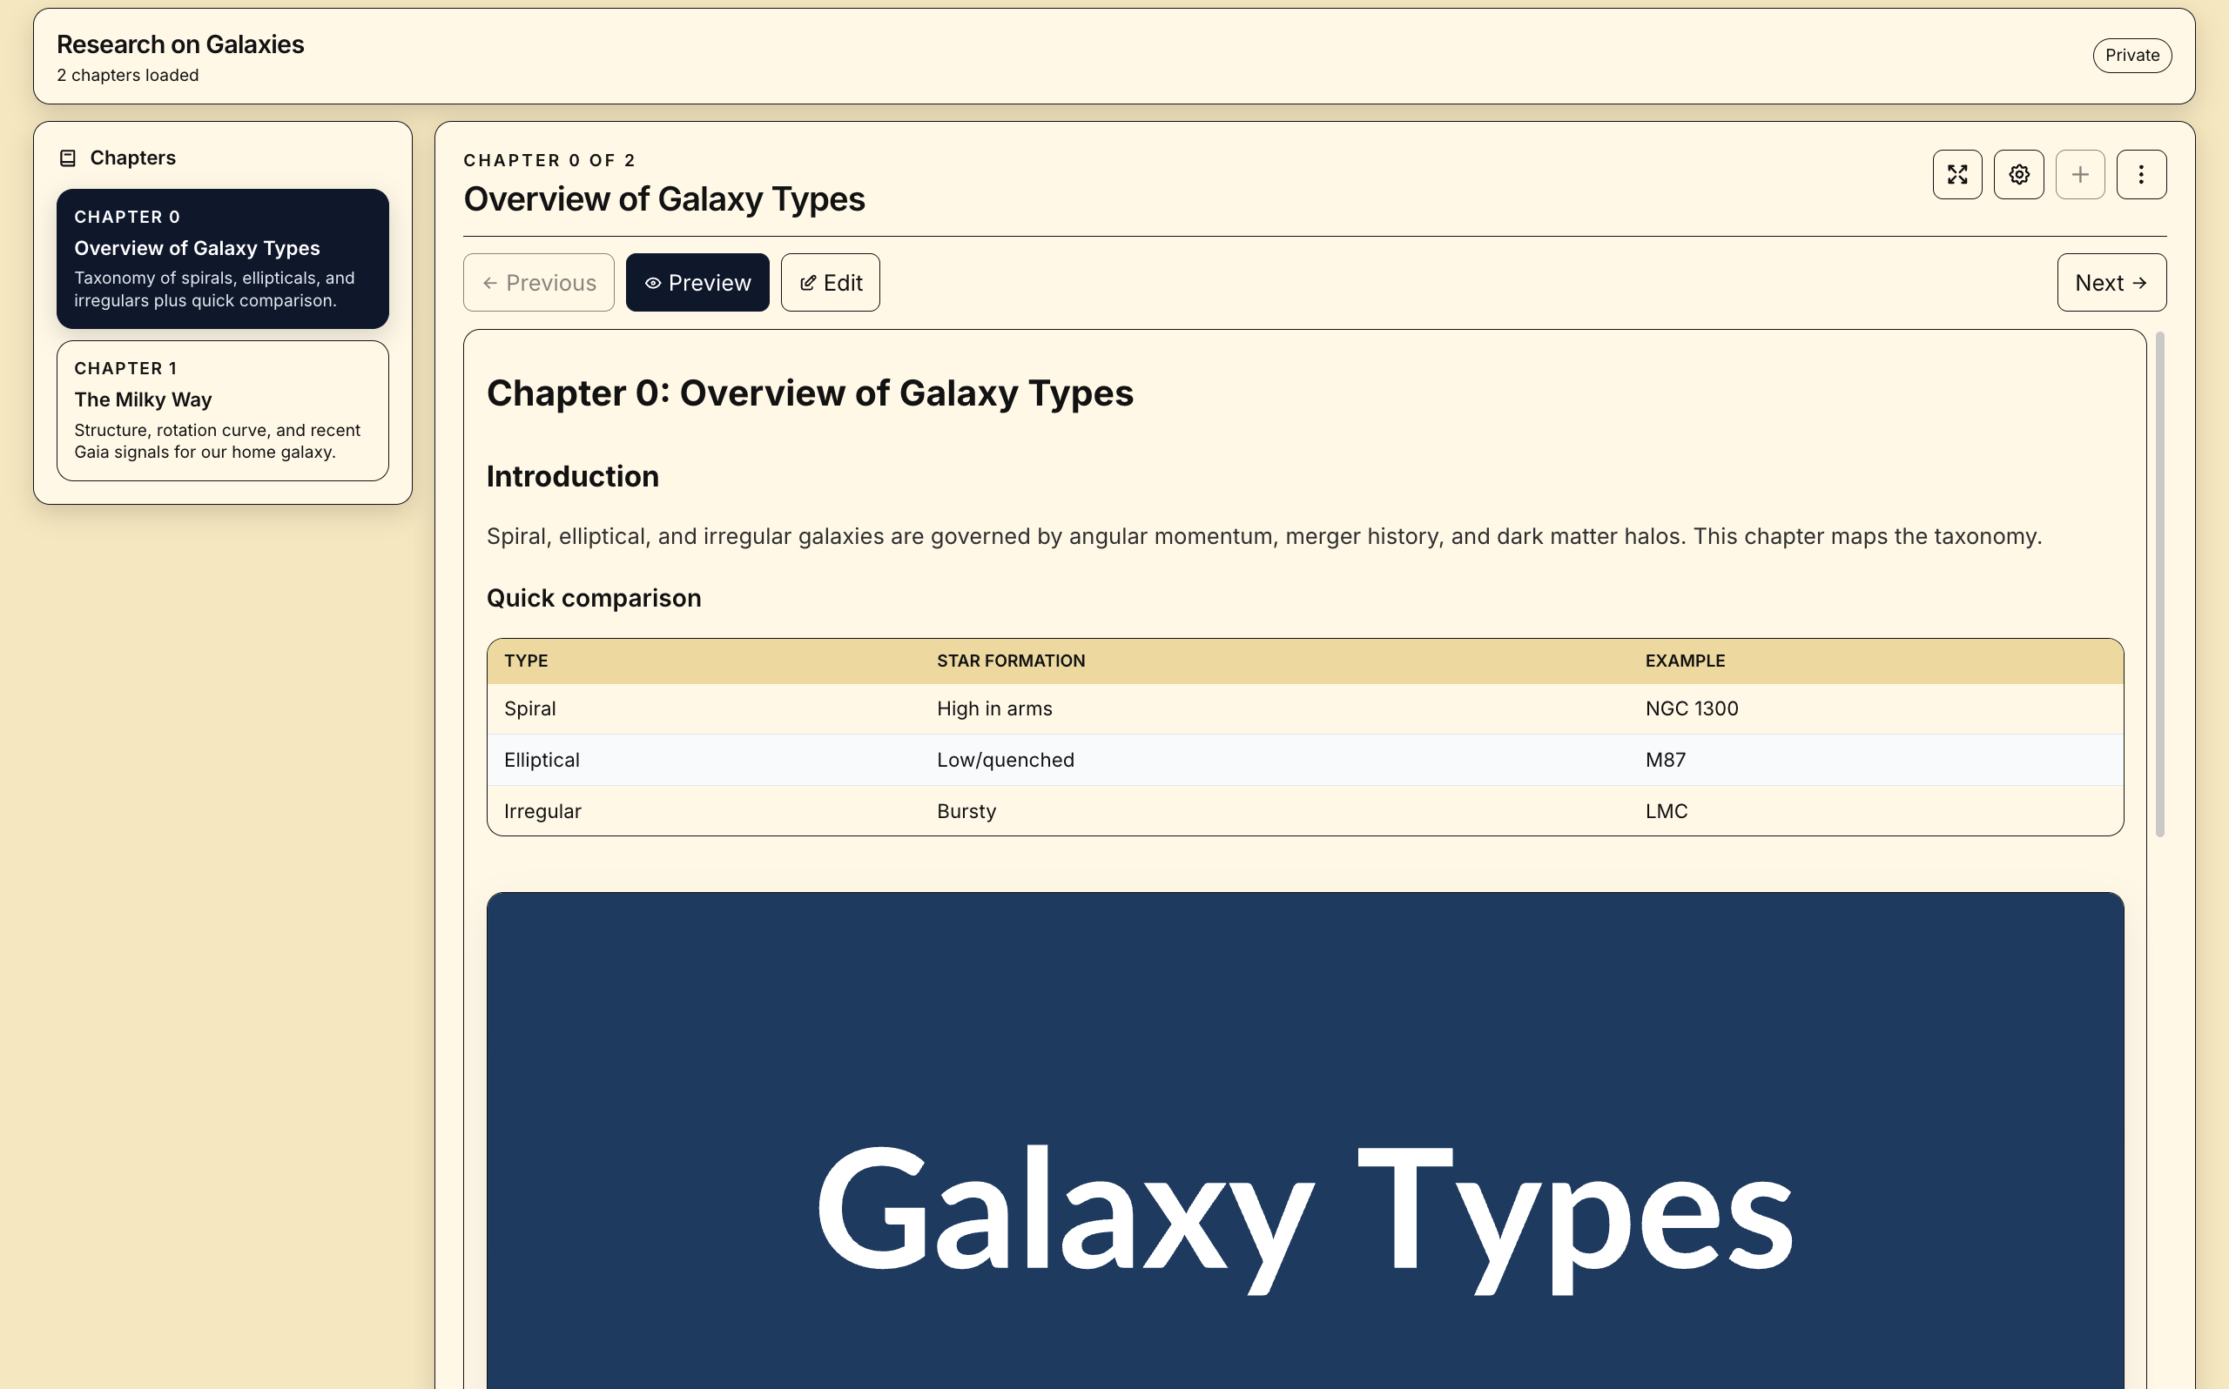Click the Galaxy Types banner image
2229x1389 pixels.
pyautogui.click(x=1304, y=1139)
